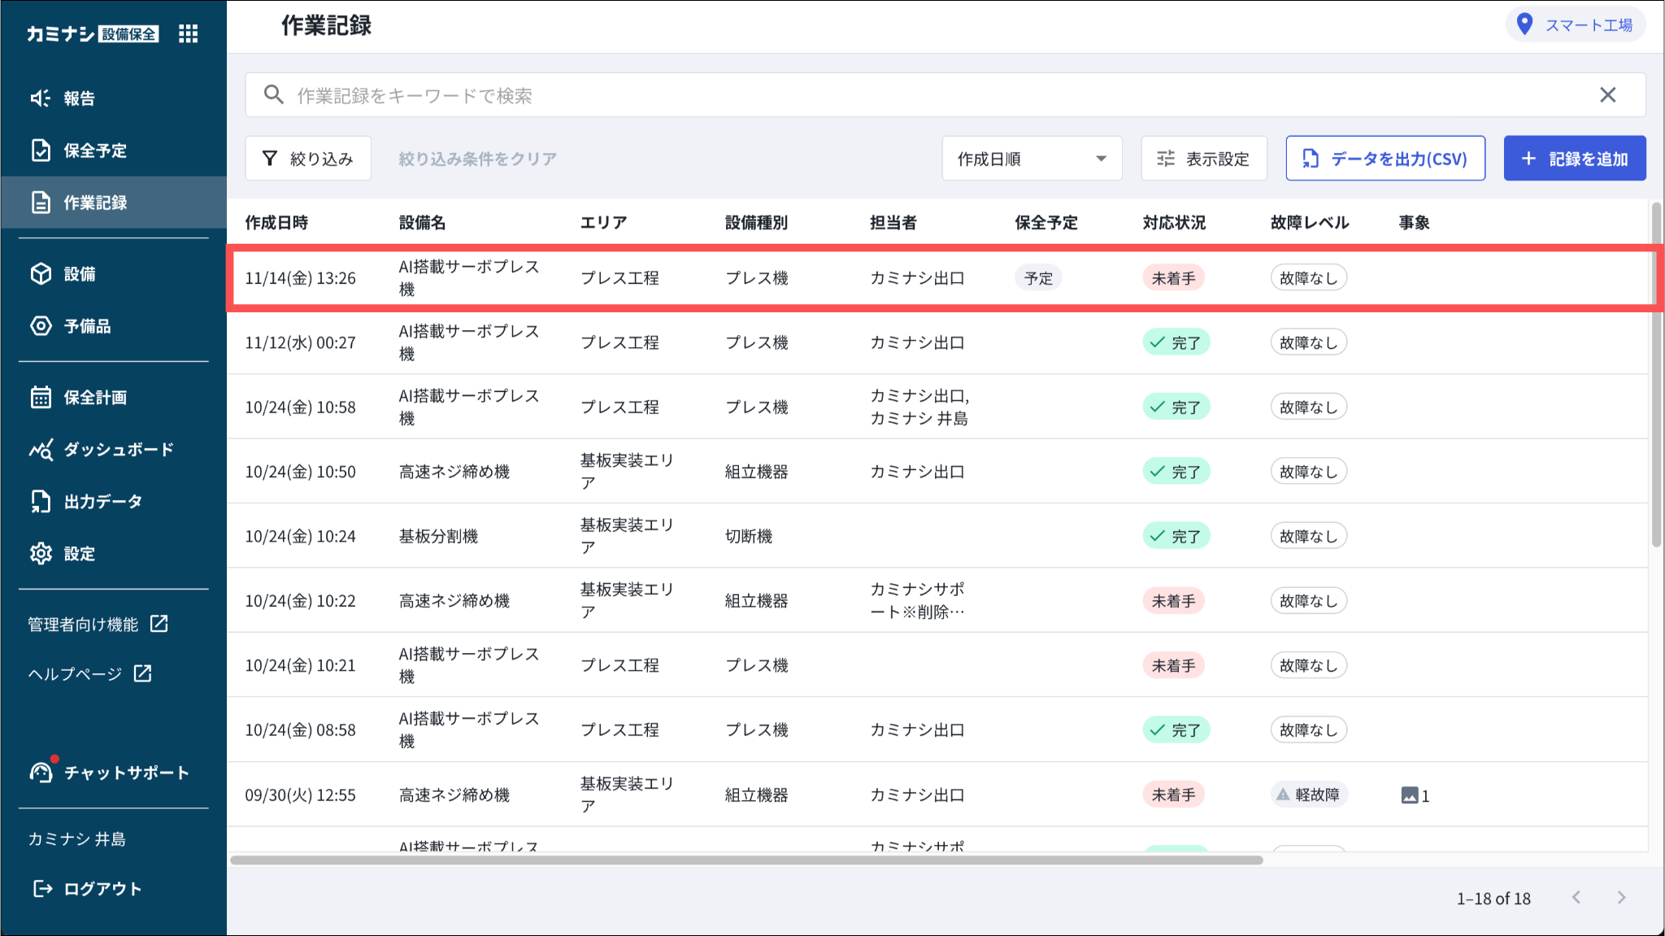Click the magnifier search icon
Image resolution: width=1665 pixels, height=936 pixels.
[x=274, y=95]
